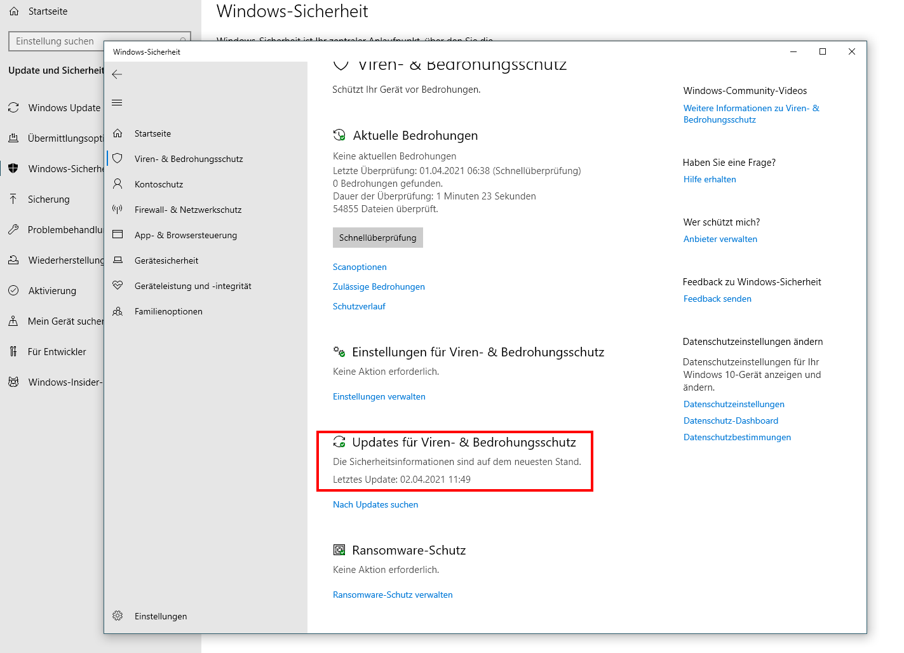Open the hamburger navigation menu

[x=117, y=103]
